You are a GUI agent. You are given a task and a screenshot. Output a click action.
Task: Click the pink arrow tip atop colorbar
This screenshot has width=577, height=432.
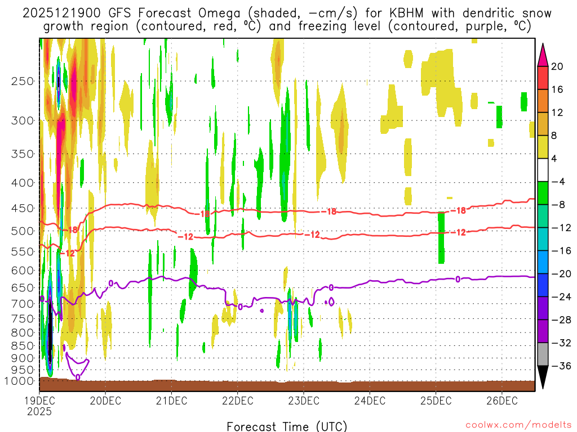coord(543,55)
